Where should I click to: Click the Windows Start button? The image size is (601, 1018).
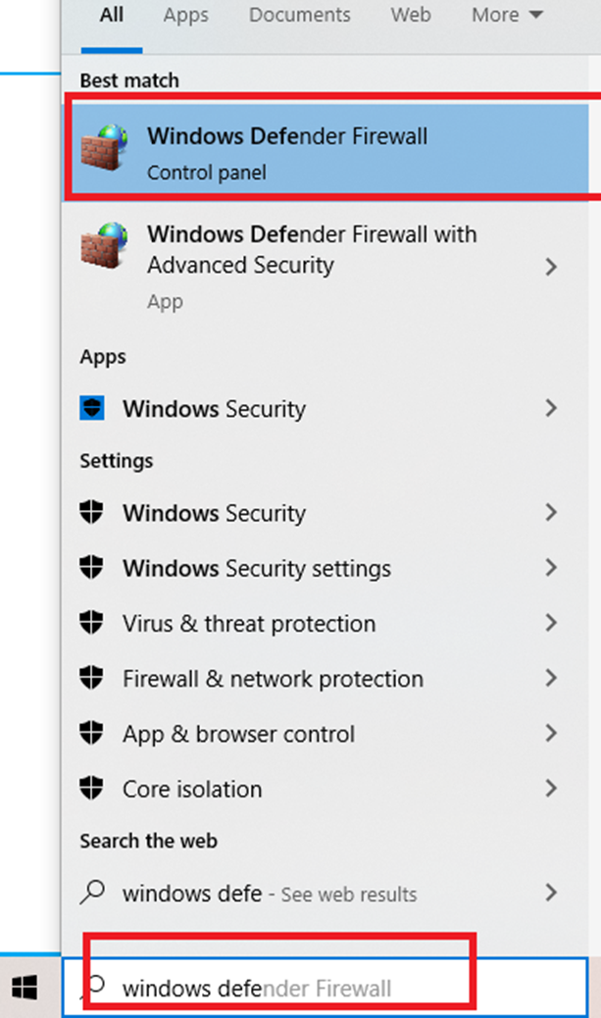25,989
